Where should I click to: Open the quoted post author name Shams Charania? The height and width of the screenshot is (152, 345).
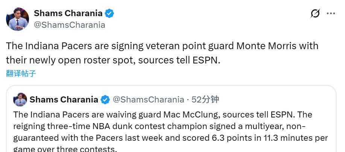[64, 100]
